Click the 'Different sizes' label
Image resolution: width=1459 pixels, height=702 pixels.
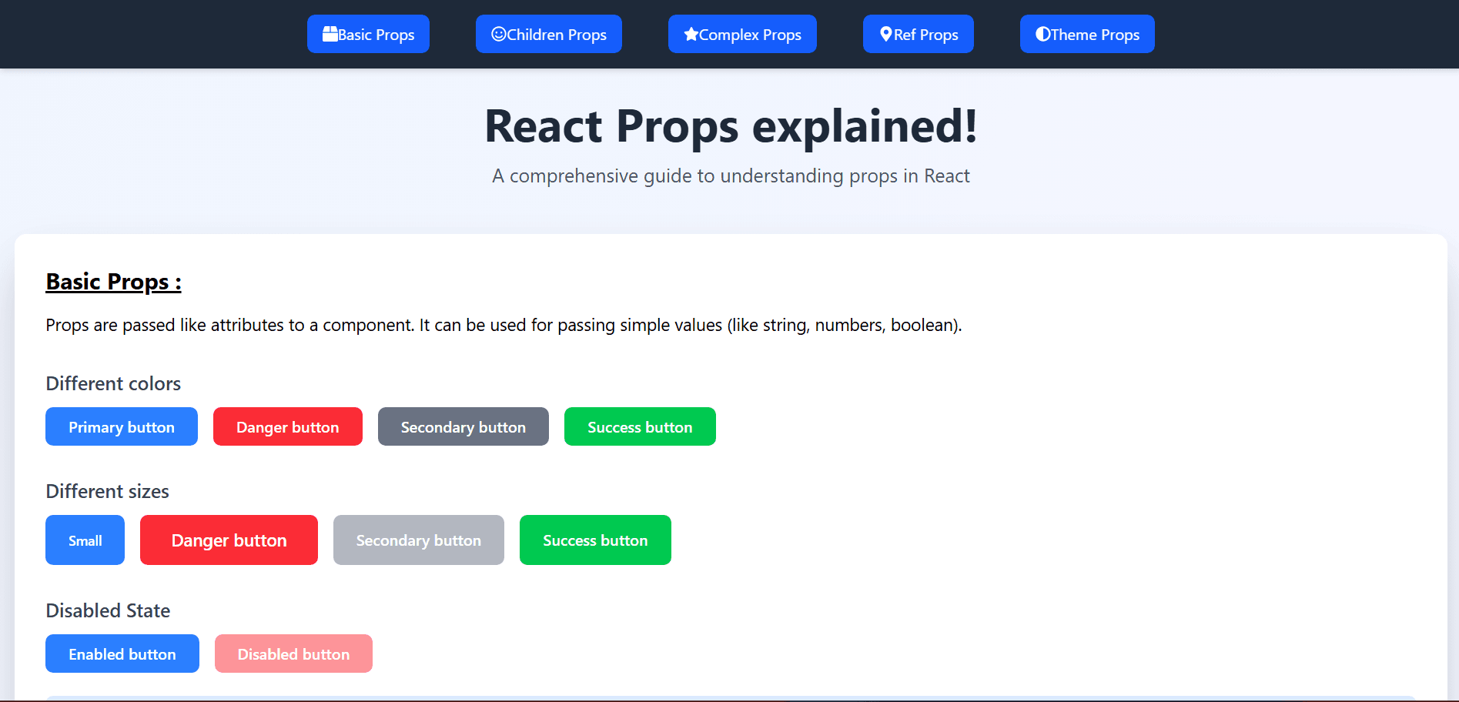[x=107, y=491]
